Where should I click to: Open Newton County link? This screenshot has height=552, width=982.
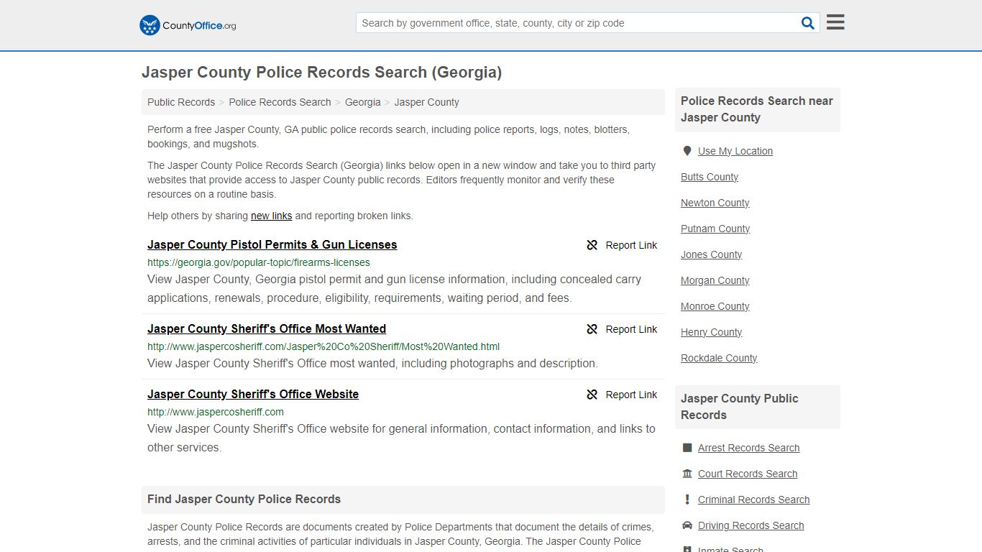(715, 203)
